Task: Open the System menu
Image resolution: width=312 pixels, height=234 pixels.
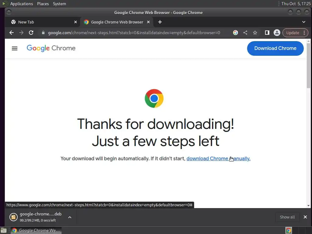Action: click(59, 4)
